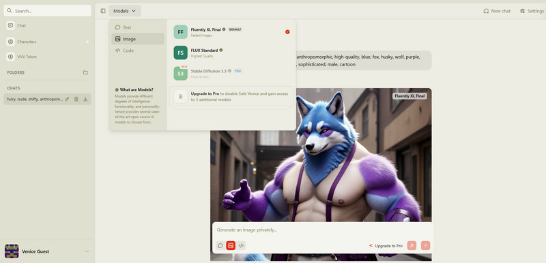Download chat with the download icon
The height and width of the screenshot is (263, 546).
click(x=85, y=99)
